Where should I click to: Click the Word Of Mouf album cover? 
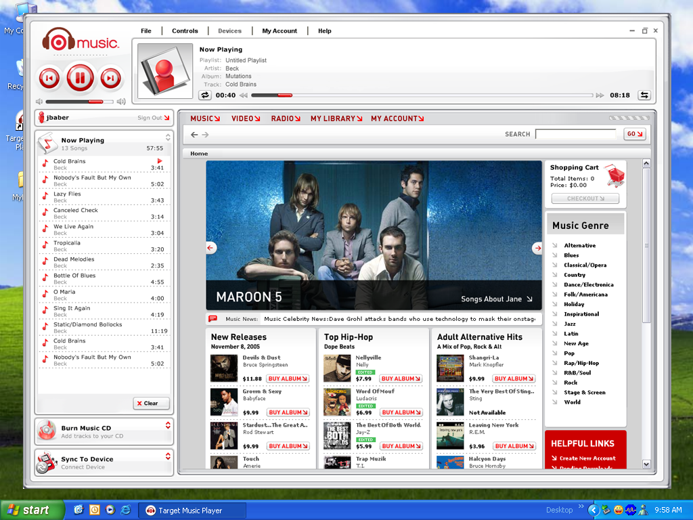(x=337, y=402)
